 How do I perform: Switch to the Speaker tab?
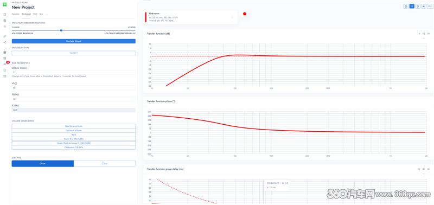[x=16, y=14]
